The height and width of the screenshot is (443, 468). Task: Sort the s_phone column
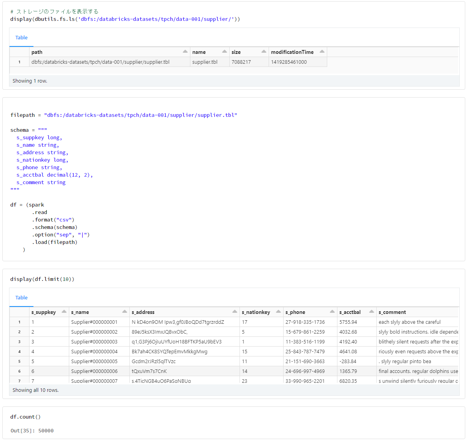(332, 311)
